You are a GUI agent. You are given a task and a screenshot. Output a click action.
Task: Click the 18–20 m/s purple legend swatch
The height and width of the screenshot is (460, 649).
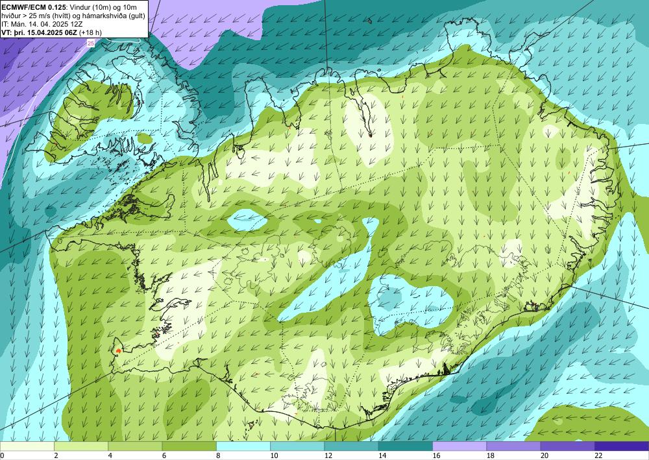click(x=513, y=446)
